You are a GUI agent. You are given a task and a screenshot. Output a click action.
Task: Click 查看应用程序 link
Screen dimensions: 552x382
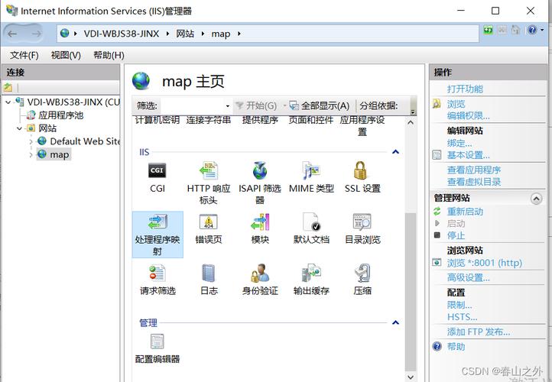tap(474, 170)
